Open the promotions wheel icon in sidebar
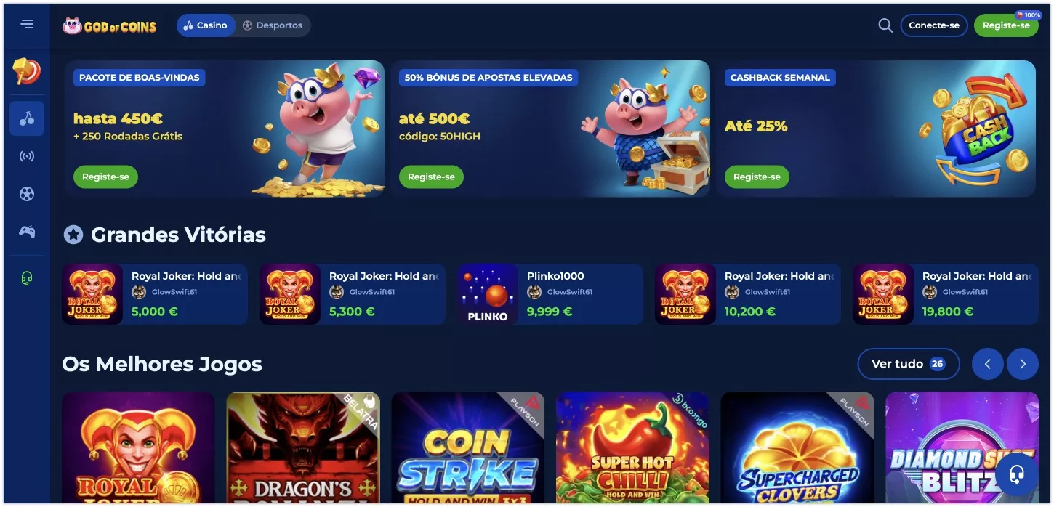Viewport: 1054px width, 507px height. (x=27, y=71)
